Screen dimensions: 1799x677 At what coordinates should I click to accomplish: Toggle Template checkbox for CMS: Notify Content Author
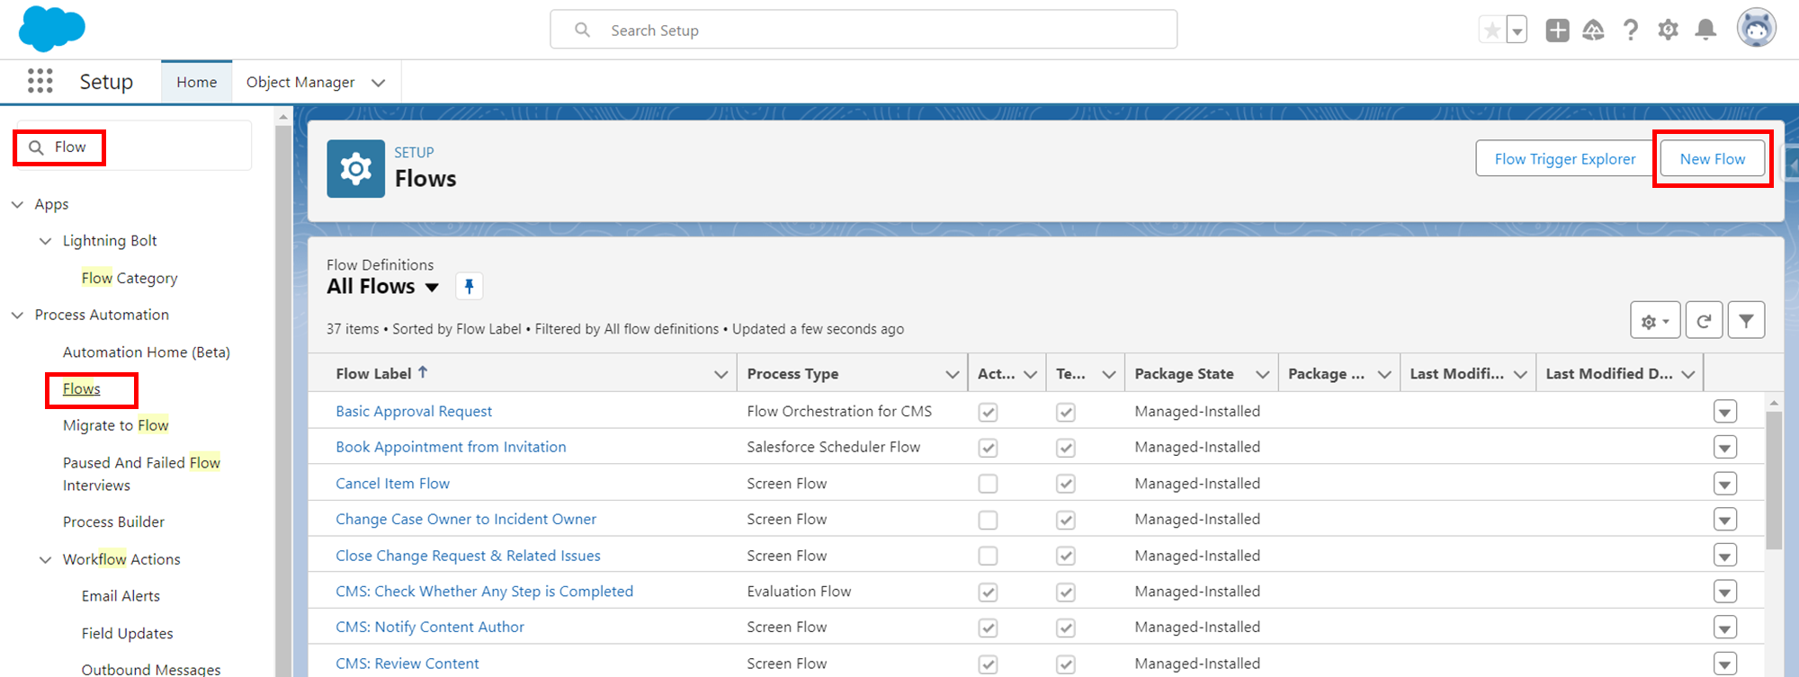[x=1066, y=628]
